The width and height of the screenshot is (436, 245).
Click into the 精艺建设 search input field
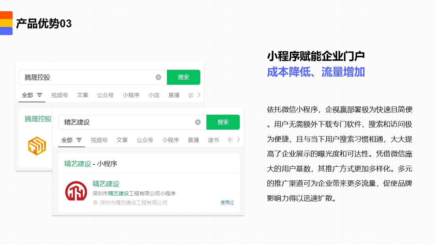coord(126,122)
